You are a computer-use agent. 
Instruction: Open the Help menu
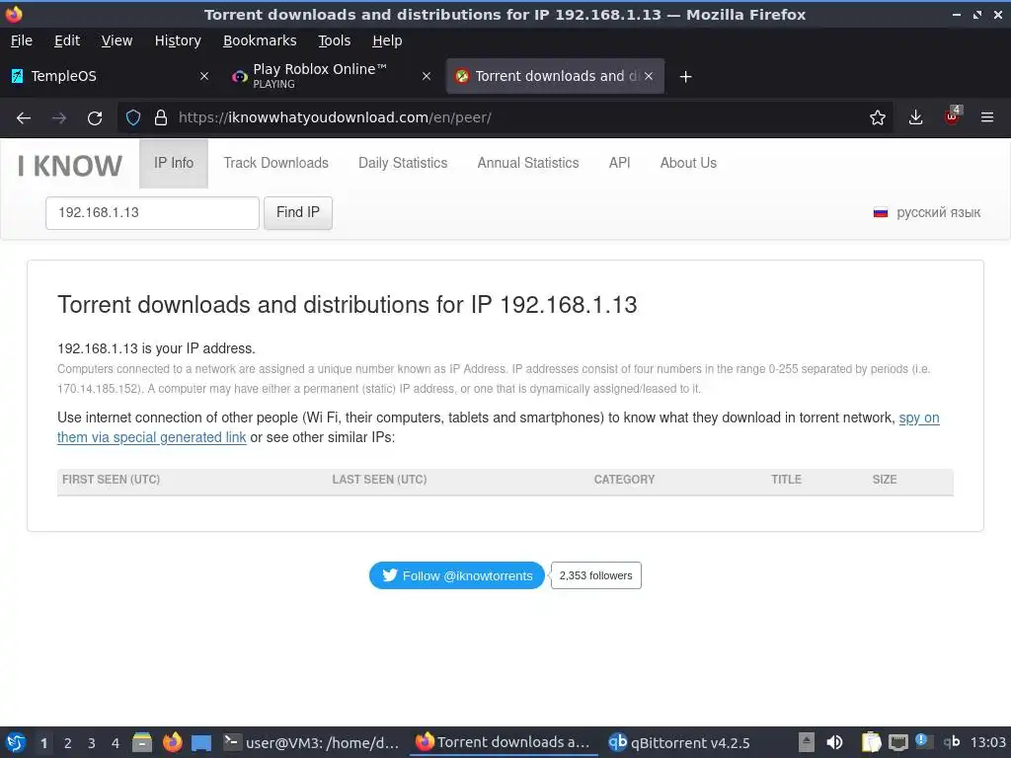point(387,40)
